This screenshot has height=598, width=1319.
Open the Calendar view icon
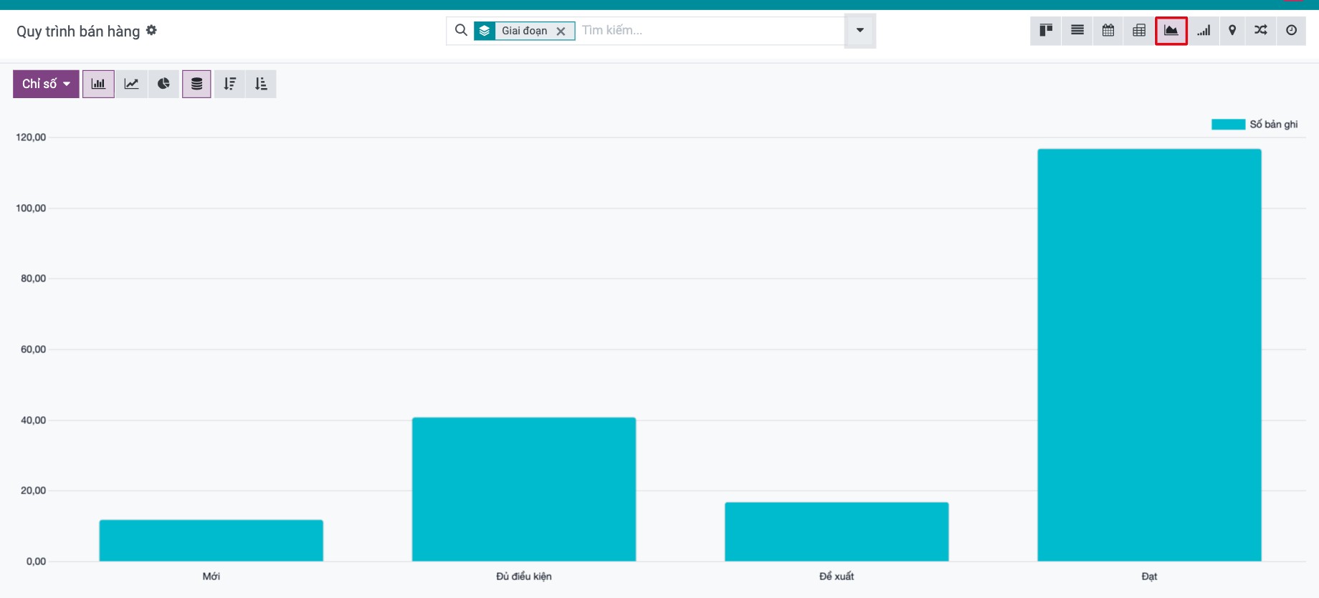1108,31
